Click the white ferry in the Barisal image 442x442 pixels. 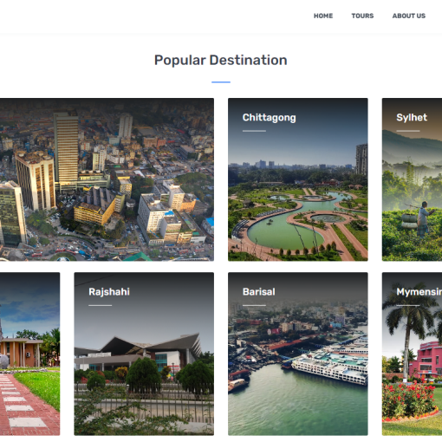click(x=329, y=367)
